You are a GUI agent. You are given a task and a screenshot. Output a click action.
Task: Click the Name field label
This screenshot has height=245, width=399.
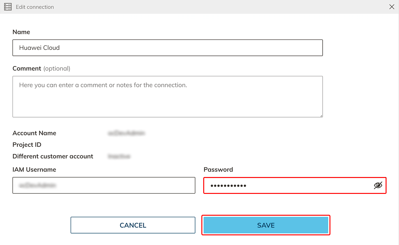[21, 32]
